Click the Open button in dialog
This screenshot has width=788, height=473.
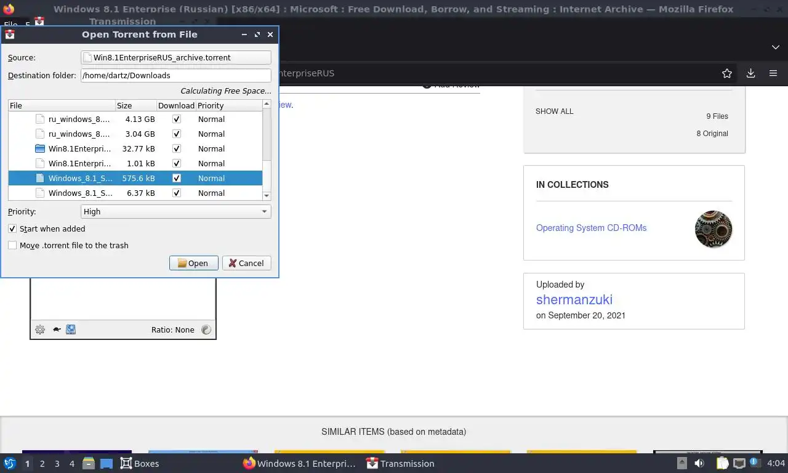(x=193, y=263)
